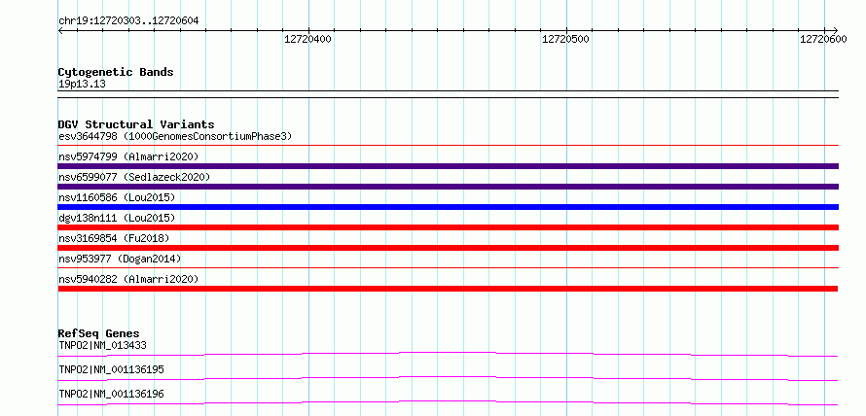Open the TNPO2|NM_001136196 transcript label
The image size is (866, 416).
pos(111,394)
